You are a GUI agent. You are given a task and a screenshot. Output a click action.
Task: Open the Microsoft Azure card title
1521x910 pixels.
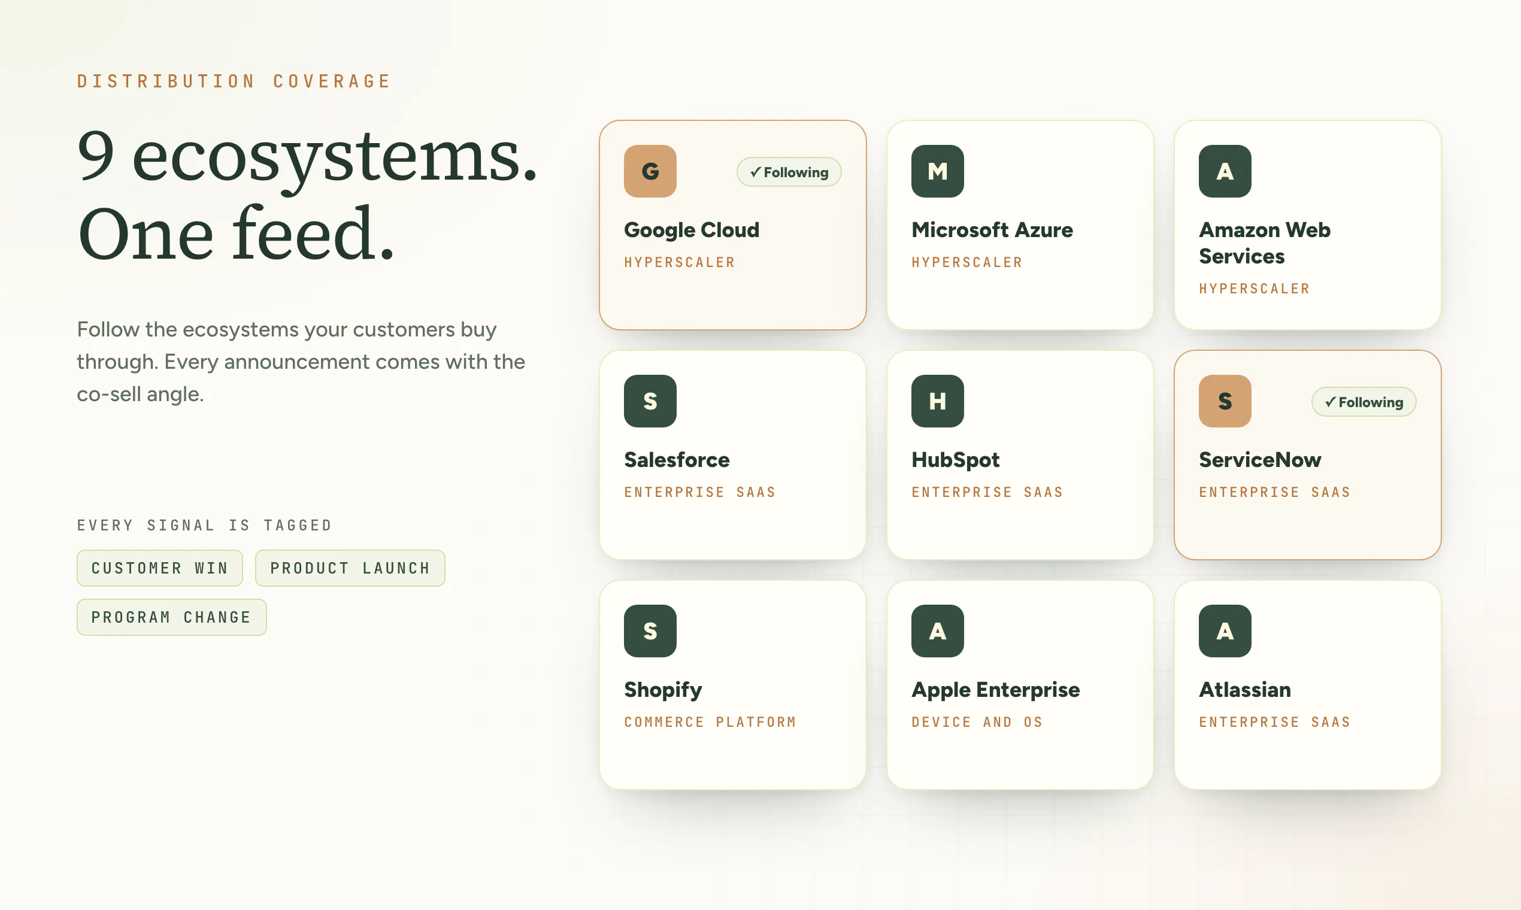tap(992, 230)
